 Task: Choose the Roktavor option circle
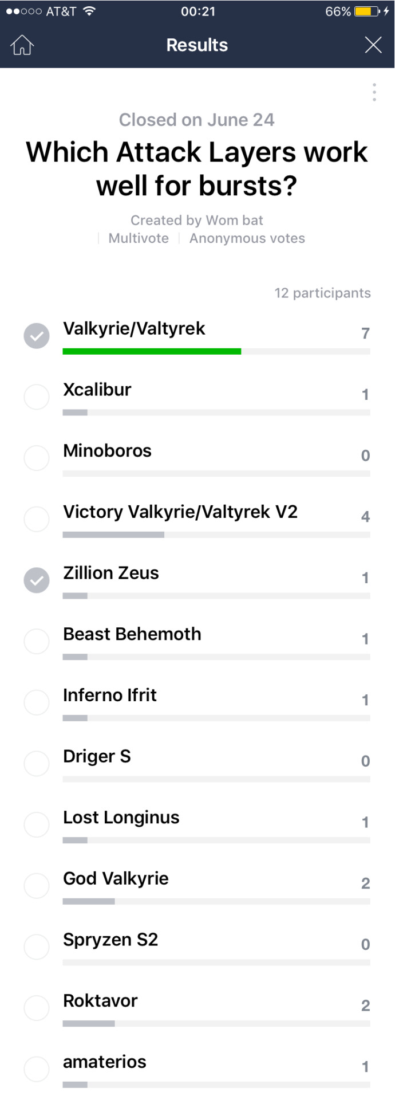(x=37, y=1008)
